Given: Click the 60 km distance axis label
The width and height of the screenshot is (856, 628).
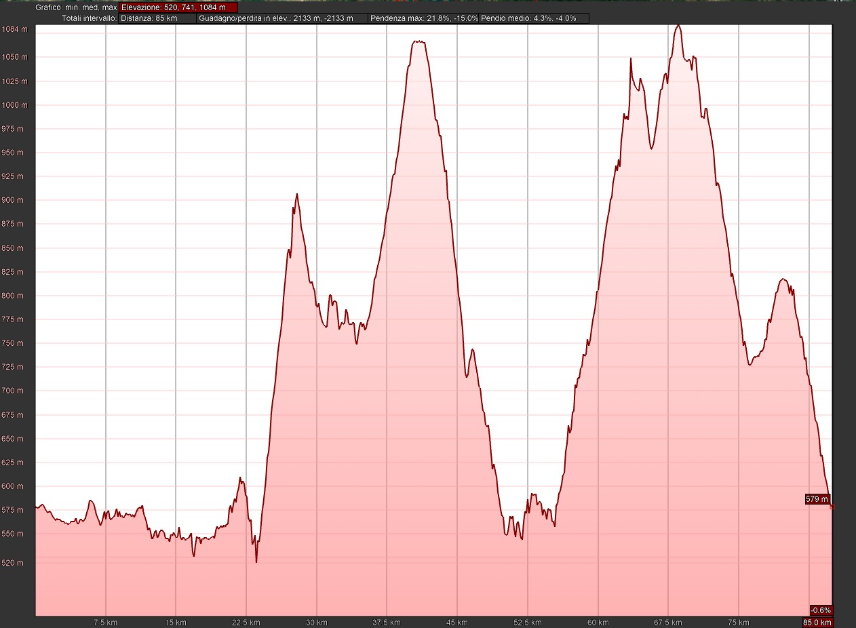Looking at the screenshot, I should [x=598, y=623].
